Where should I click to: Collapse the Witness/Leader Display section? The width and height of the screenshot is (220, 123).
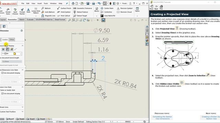(22, 45)
